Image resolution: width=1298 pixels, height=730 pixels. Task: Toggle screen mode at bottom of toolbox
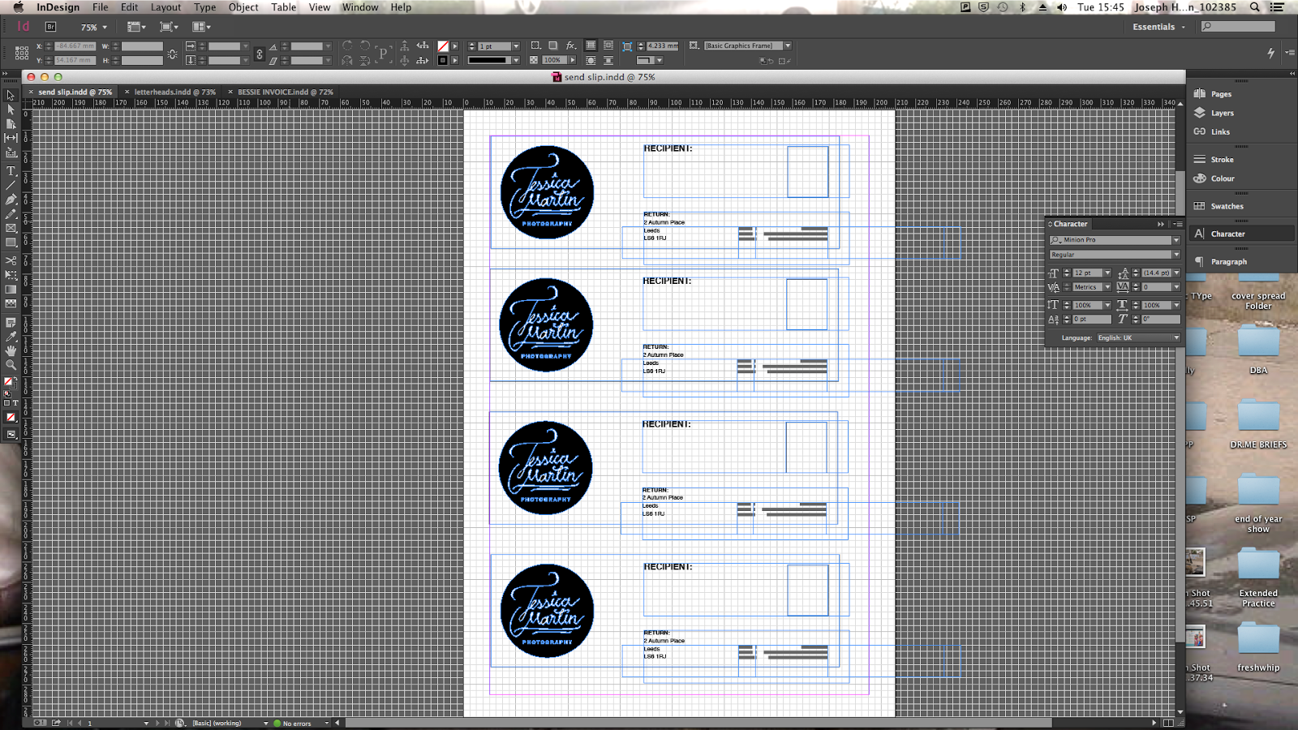point(11,435)
